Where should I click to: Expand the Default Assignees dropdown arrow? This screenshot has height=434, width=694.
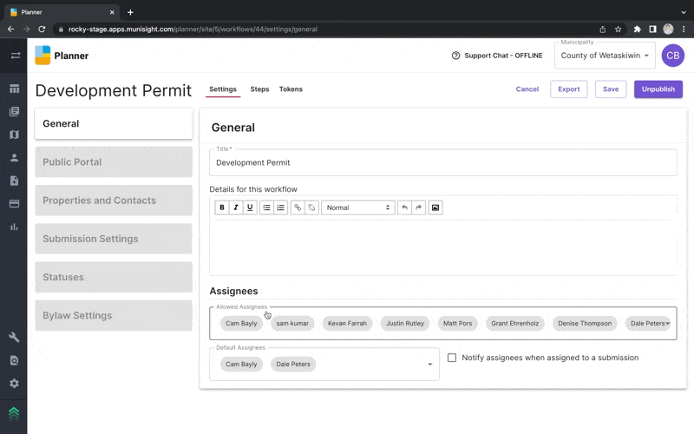[429, 365]
